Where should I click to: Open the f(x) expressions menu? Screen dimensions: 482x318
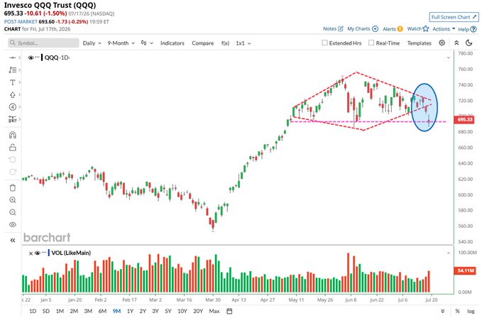pos(225,43)
